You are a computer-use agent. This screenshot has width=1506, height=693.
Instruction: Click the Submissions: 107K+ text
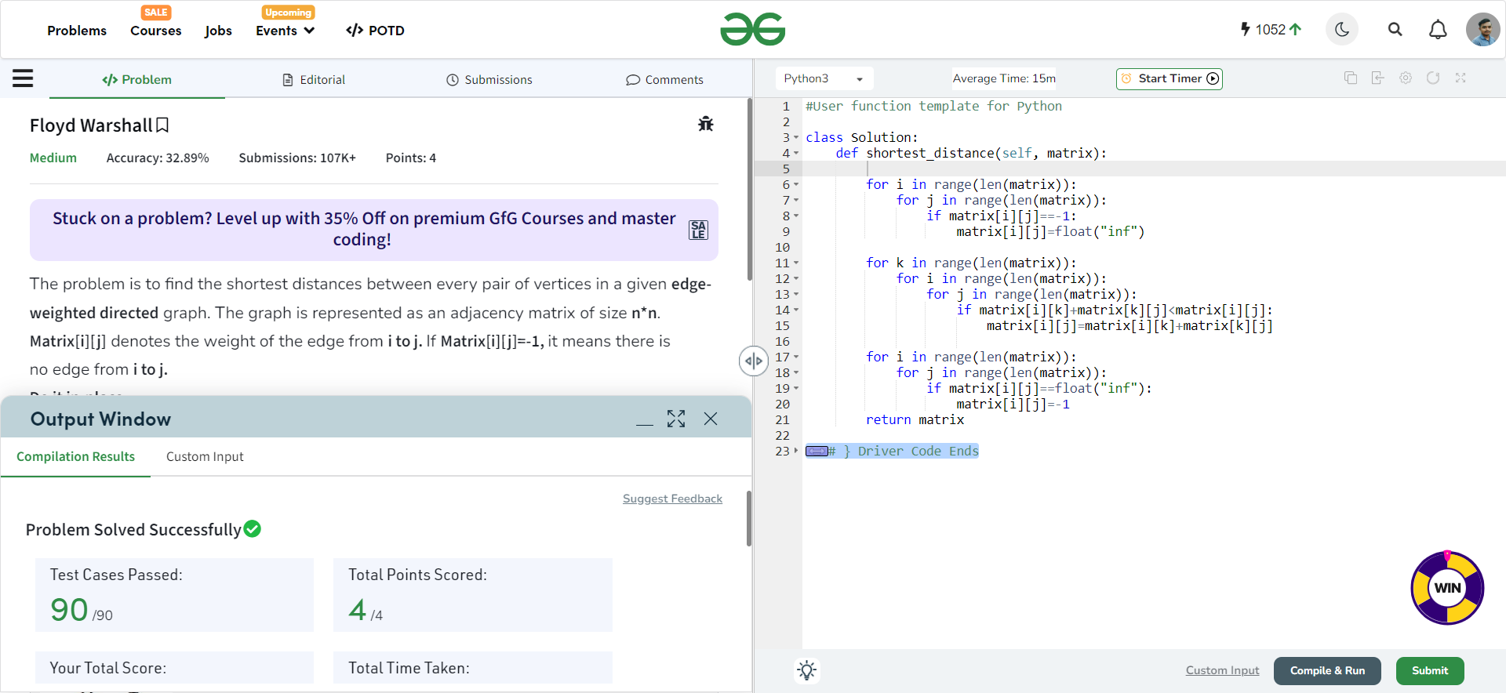click(x=297, y=158)
